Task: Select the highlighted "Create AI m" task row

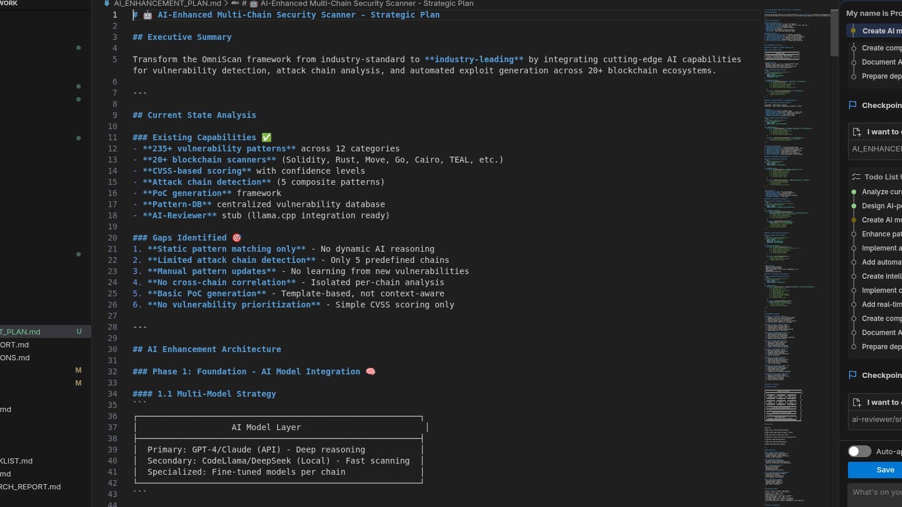Action: click(x=874, y=31)
